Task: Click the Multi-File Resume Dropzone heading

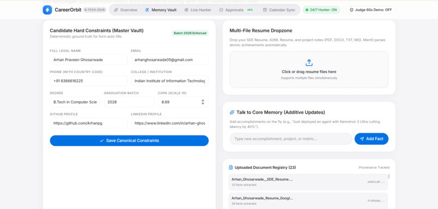Action: 261,30
